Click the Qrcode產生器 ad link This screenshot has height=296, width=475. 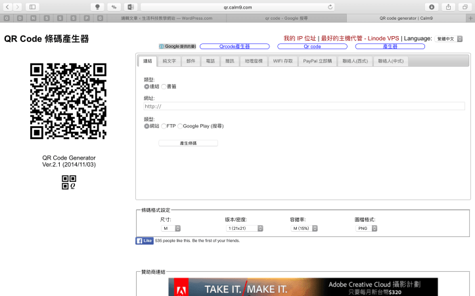pos(235,47)
